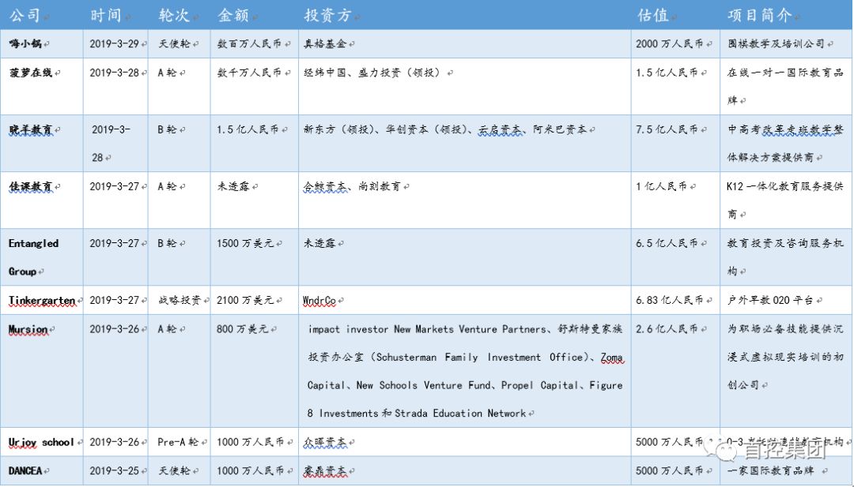The width and height of the screenshot is (854, 487).
Task: Click the amount 1500万美元
Action: pyautogui.click(x=245, y=243)
